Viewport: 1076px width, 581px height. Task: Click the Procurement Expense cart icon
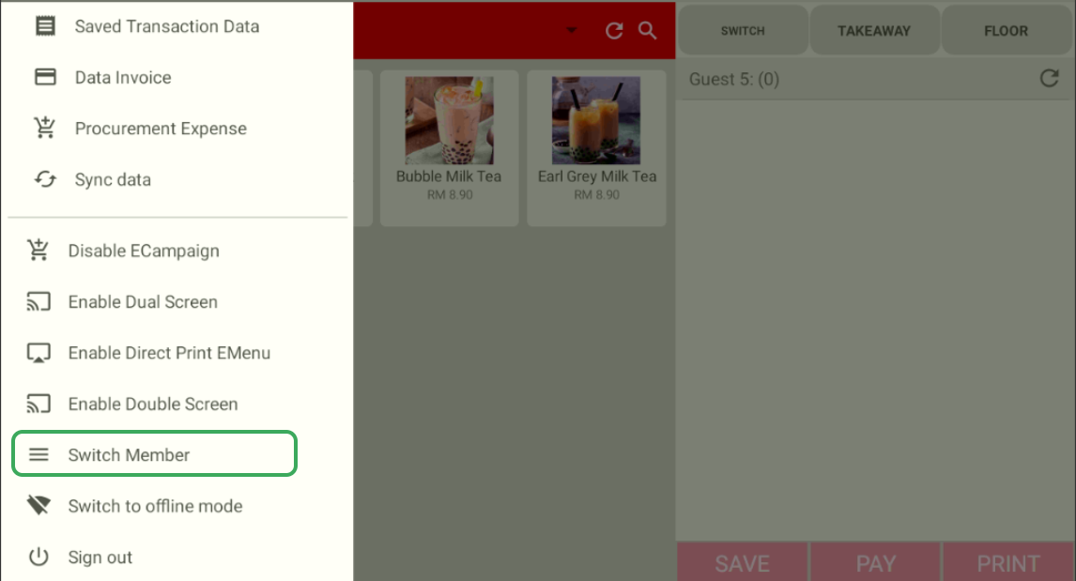45,128
